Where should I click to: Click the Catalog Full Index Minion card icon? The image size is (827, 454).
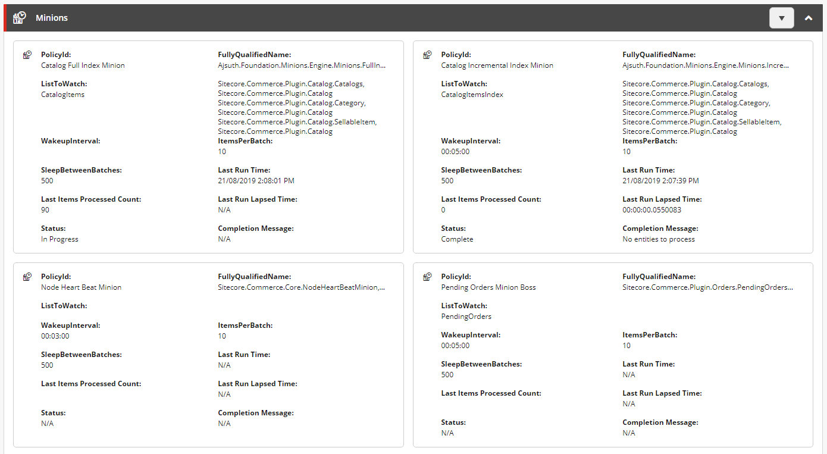(x=27, y=55)
